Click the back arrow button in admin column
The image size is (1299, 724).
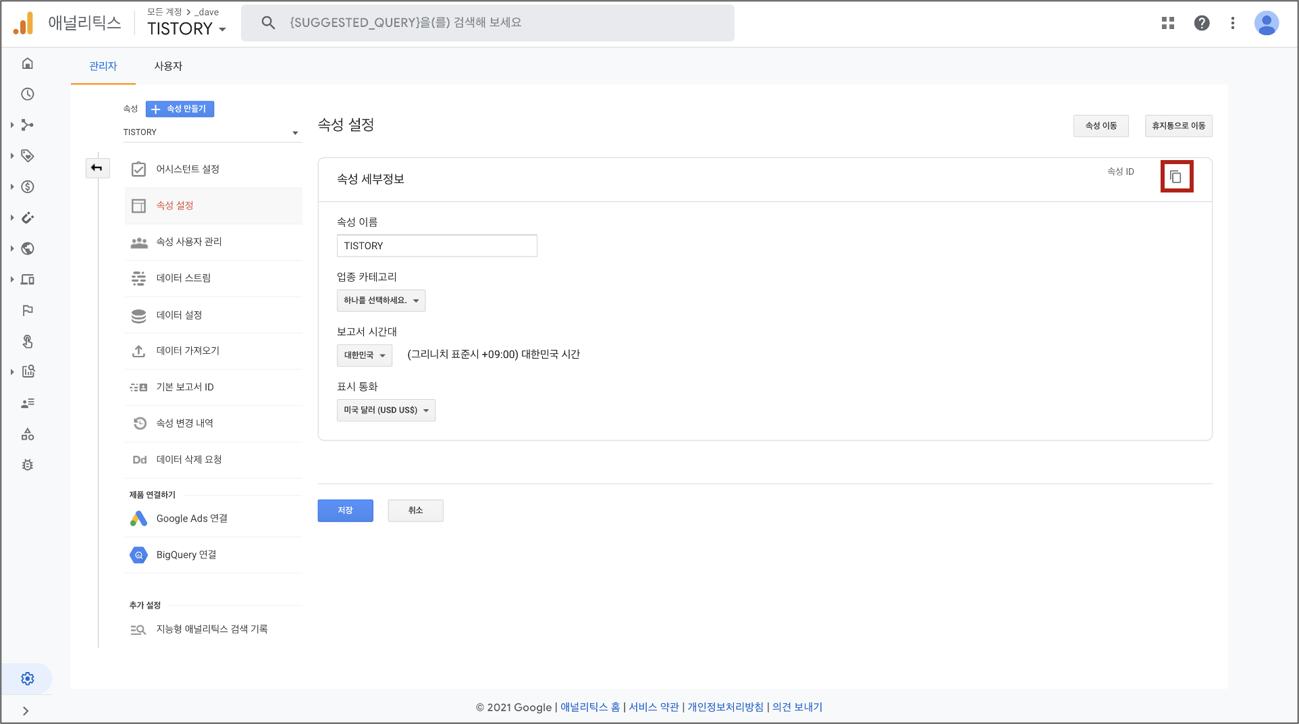tap(97, 168)
